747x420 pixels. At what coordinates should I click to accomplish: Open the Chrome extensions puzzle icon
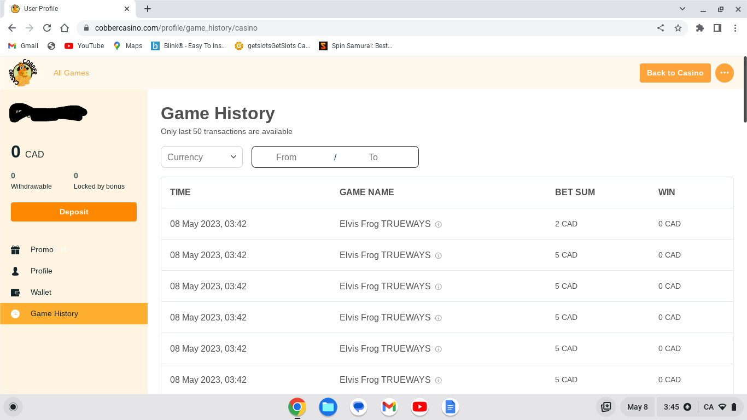(699, 28)
